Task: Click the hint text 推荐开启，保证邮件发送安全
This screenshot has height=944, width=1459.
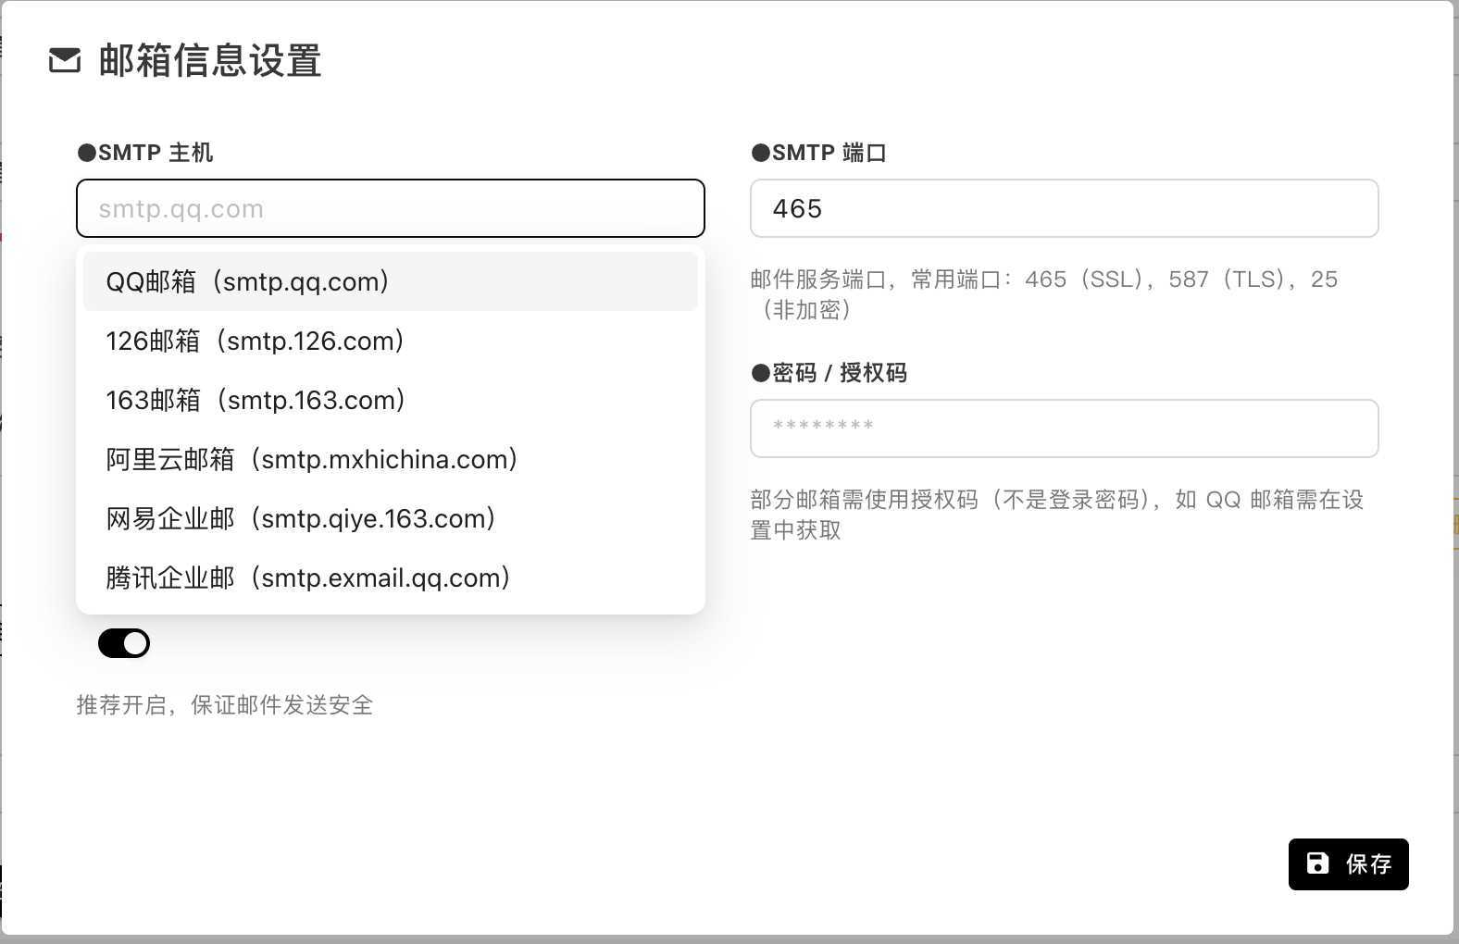Action: 225,705
